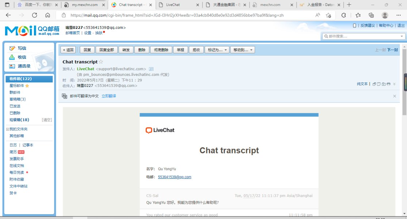Click the QQ Mail logo

(32, 31)
